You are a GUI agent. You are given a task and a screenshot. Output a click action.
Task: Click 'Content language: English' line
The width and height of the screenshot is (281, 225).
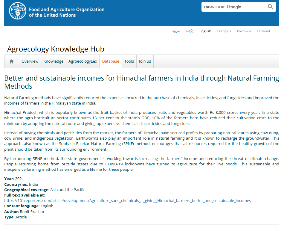[29, 206]
